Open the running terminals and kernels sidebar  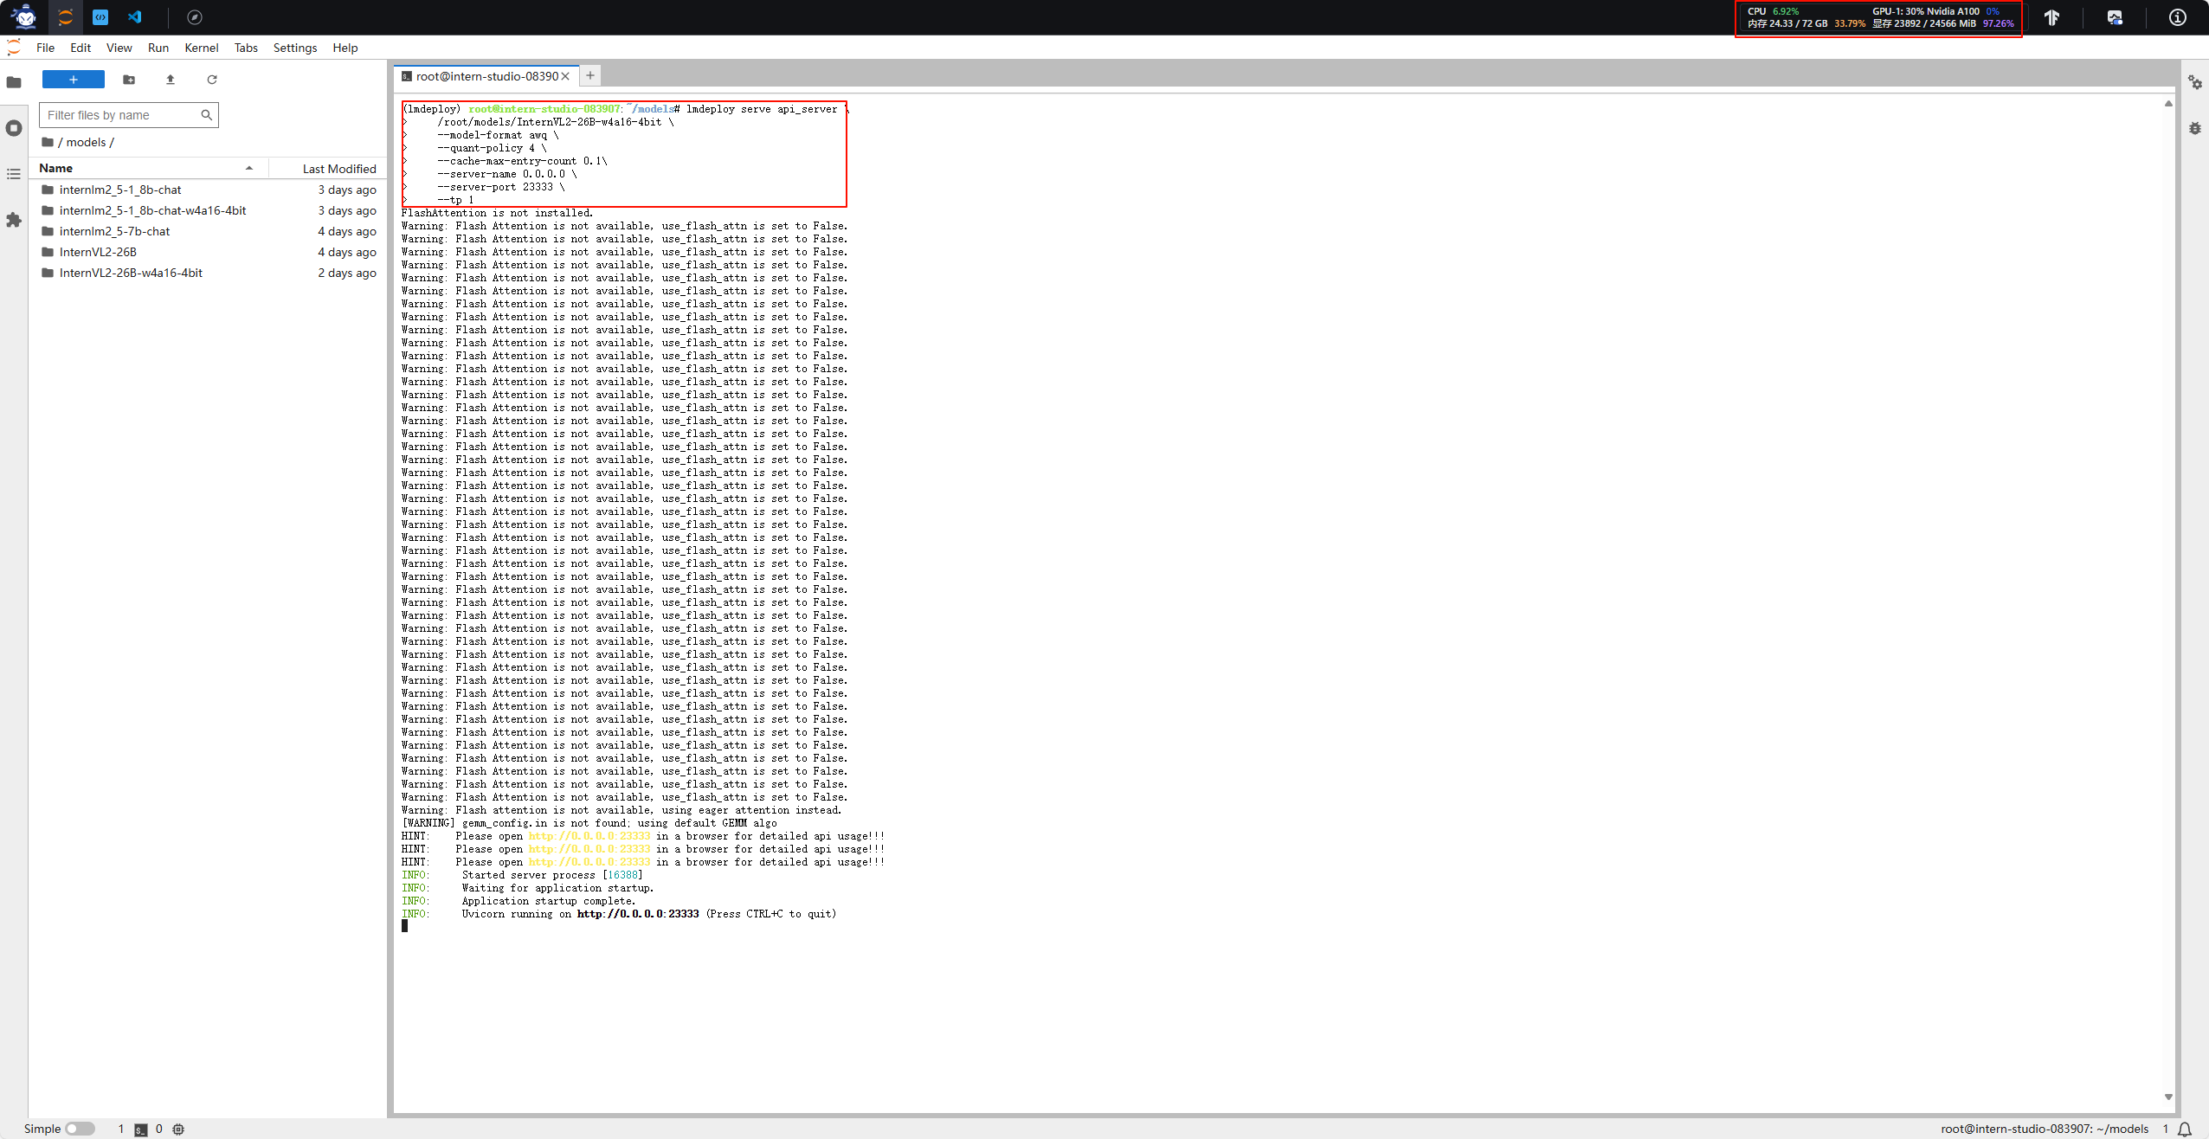(14, 128)
